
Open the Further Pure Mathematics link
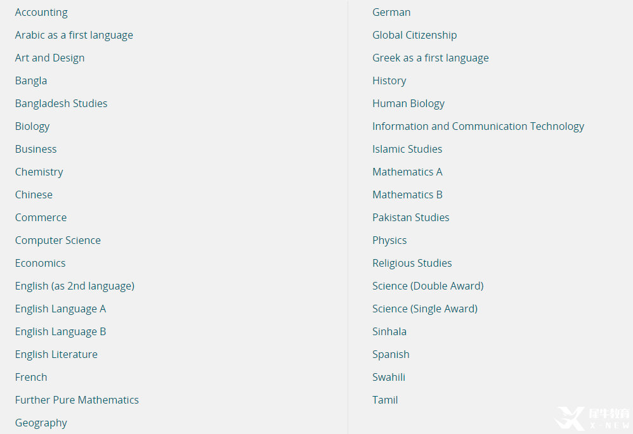pos(77,400)
